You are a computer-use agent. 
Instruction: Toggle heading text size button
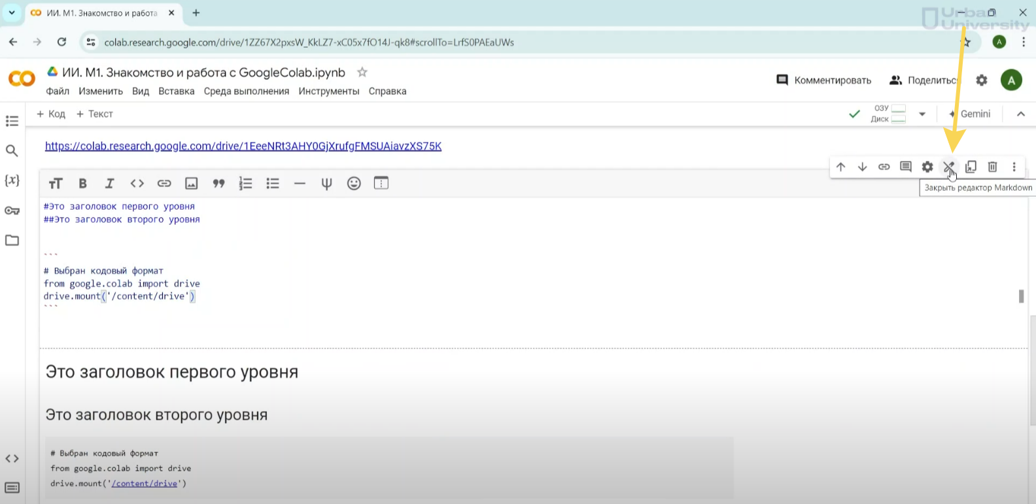56,184
